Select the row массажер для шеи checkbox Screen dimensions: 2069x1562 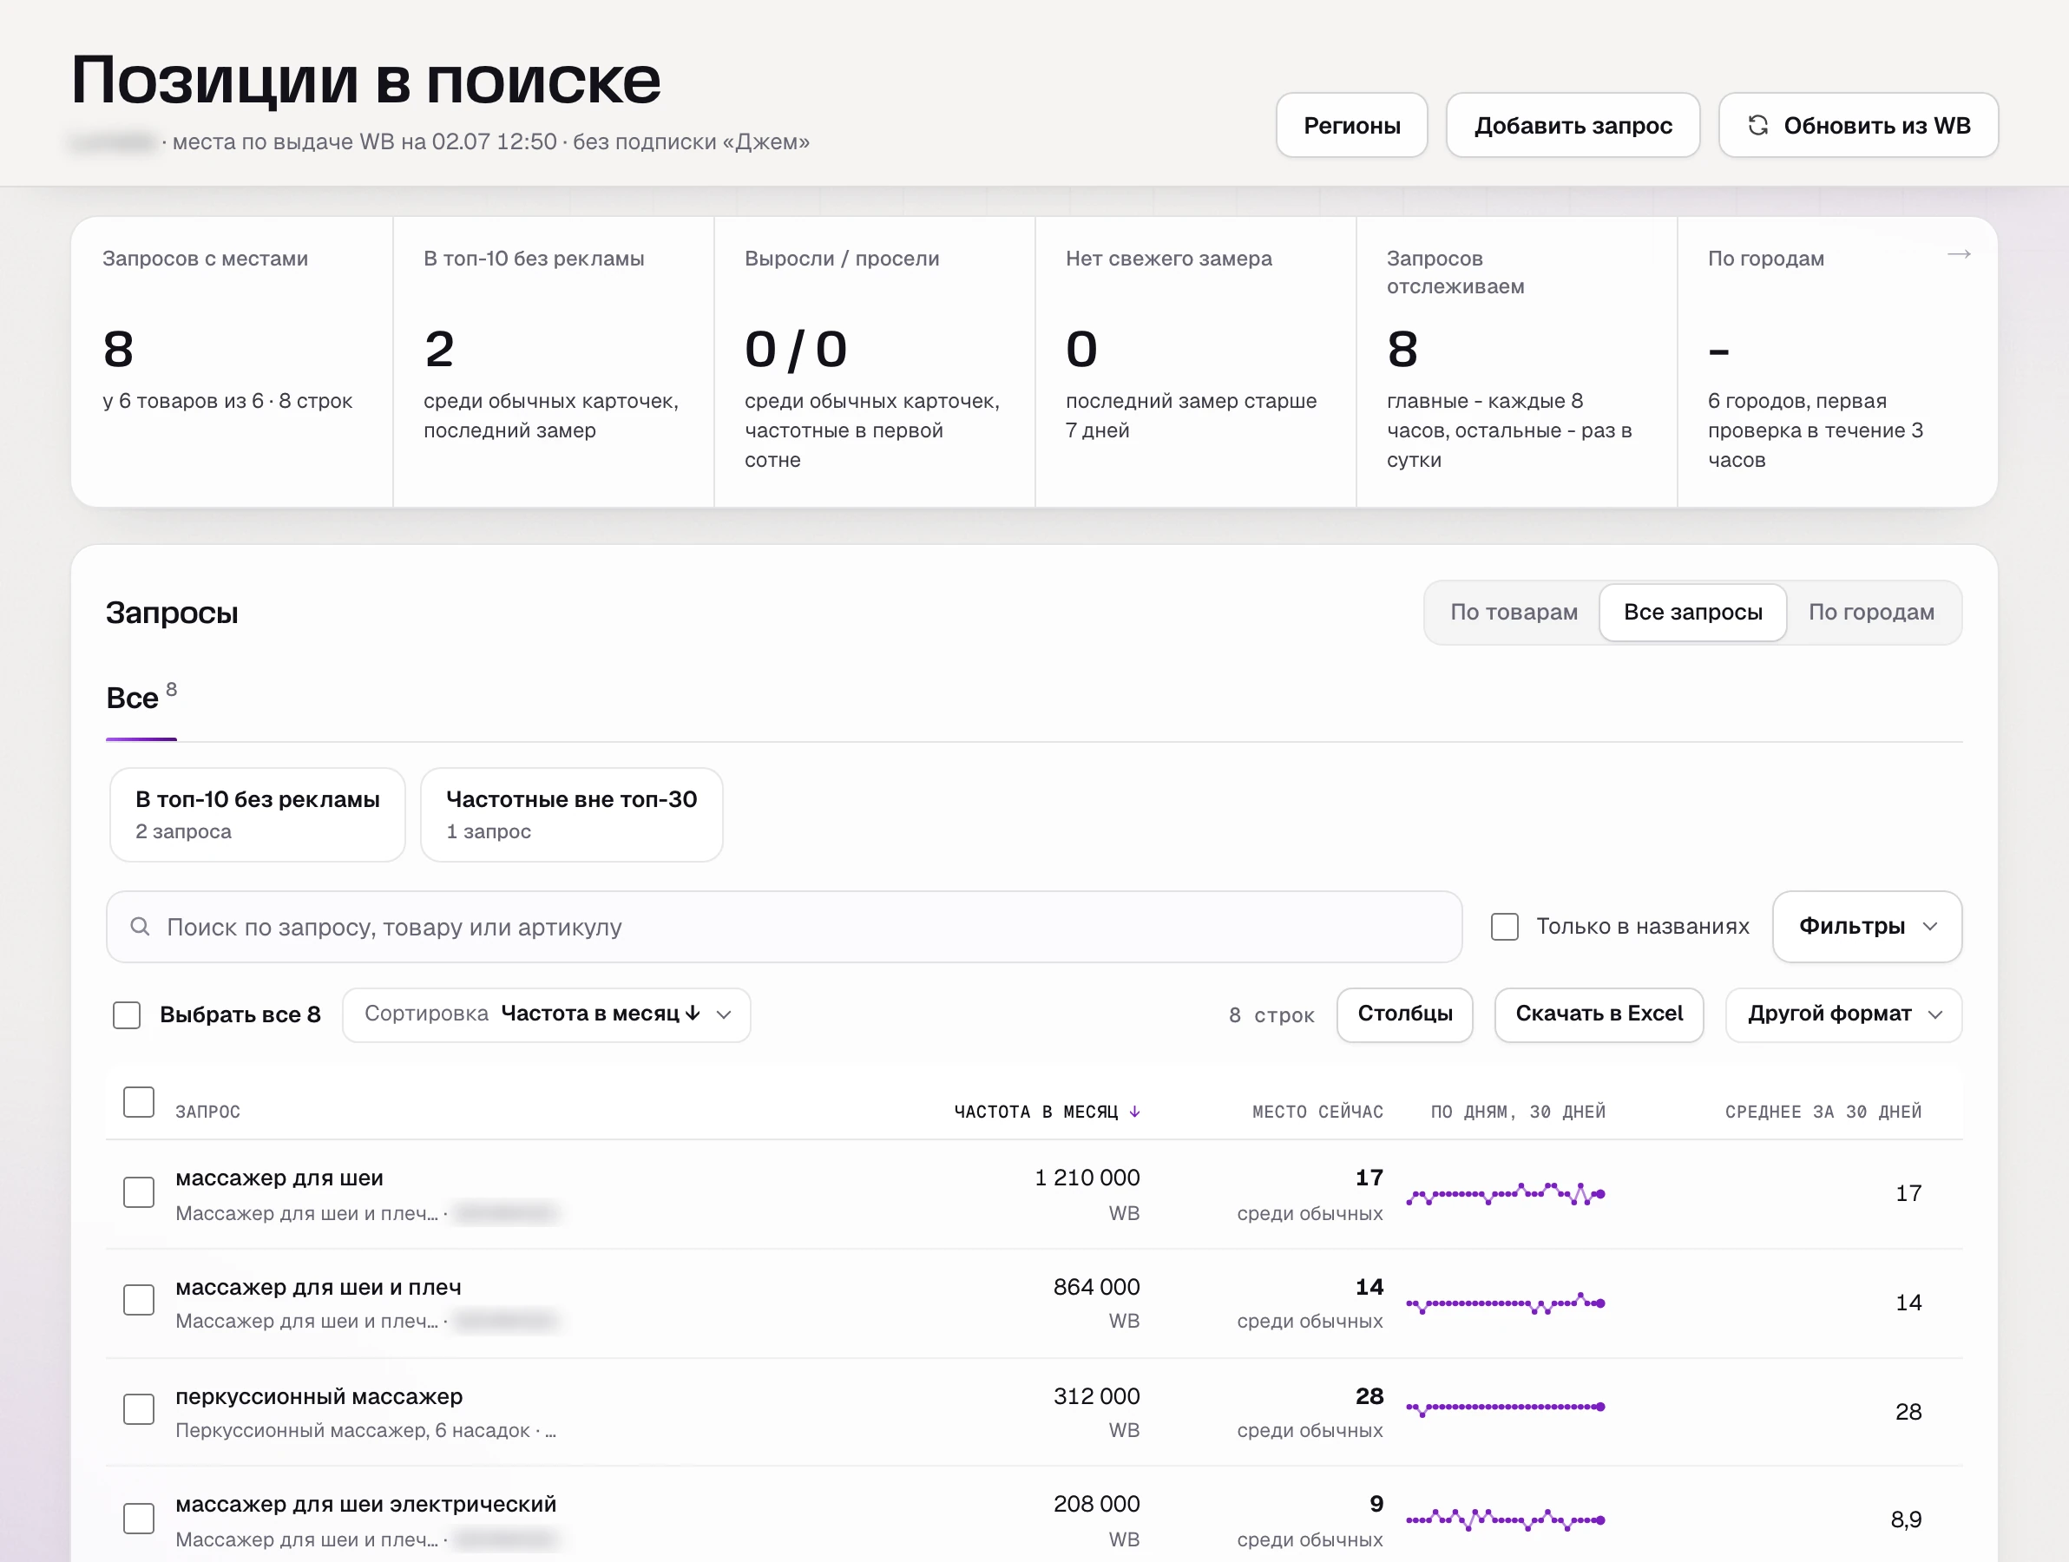tap(139, 1192)
